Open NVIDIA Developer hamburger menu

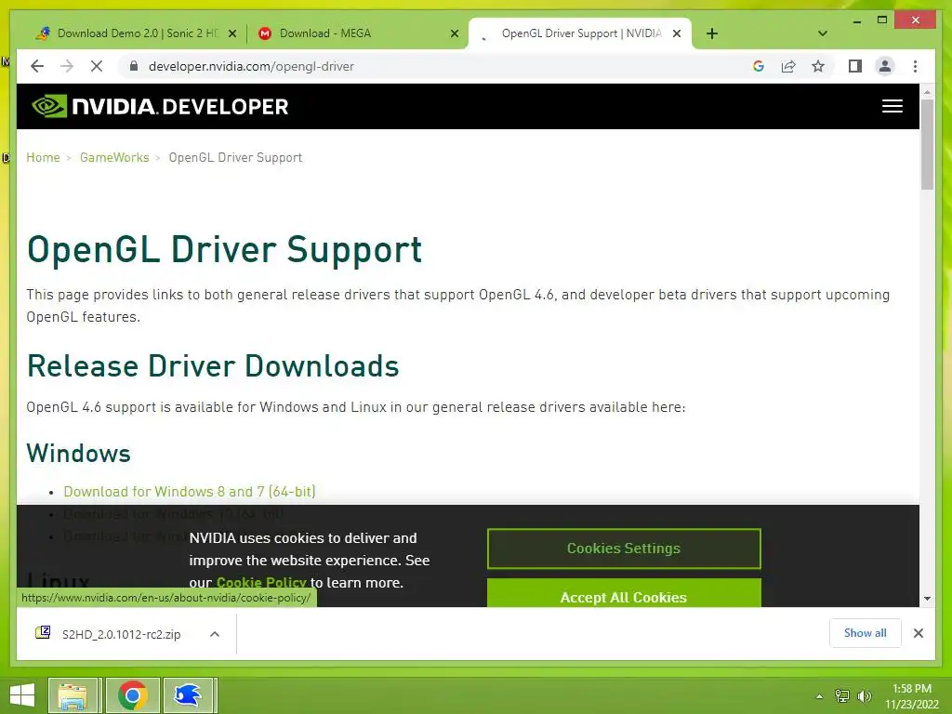[x=892, y=106]
